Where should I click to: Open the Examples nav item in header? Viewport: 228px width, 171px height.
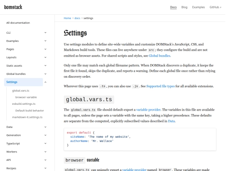pos(198,7)
